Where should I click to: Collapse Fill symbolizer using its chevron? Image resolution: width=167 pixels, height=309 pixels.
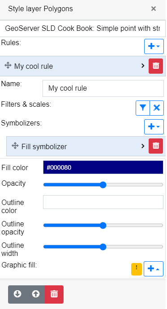(143, 146)
